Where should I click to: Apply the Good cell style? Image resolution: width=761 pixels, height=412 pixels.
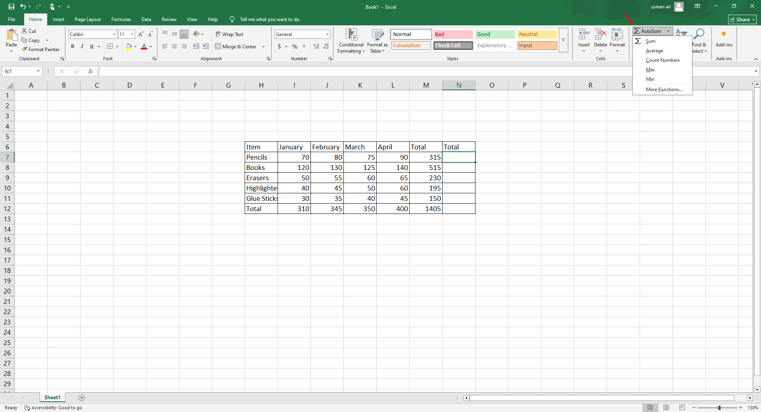[x=495, y=34]
